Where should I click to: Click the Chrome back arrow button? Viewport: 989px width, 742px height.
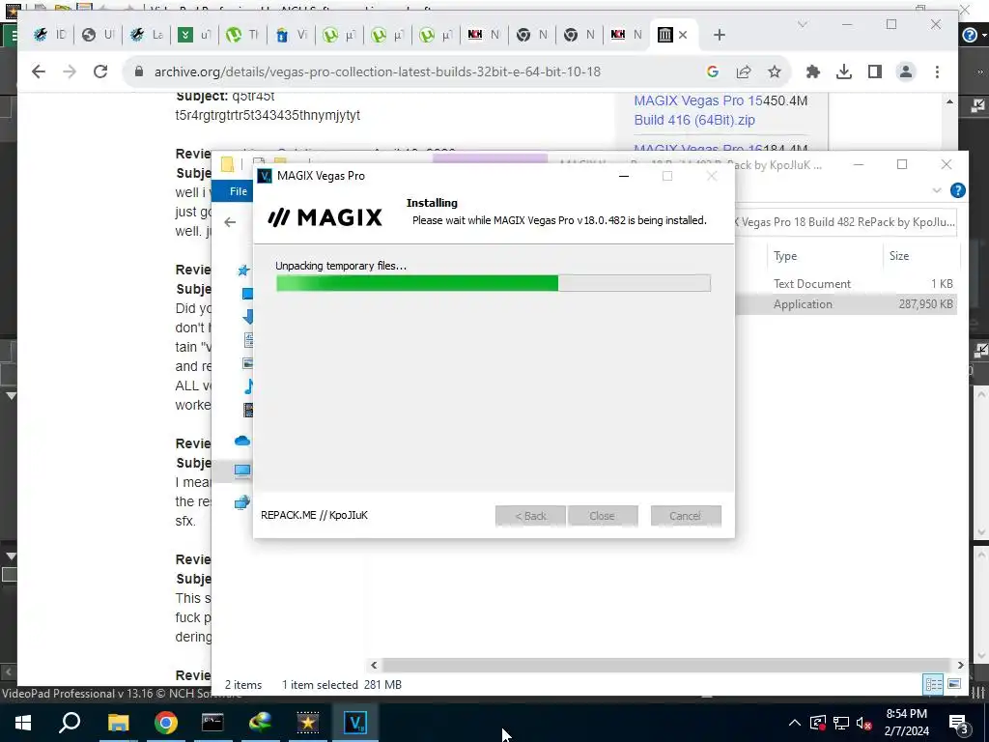(x=39, y=71)
